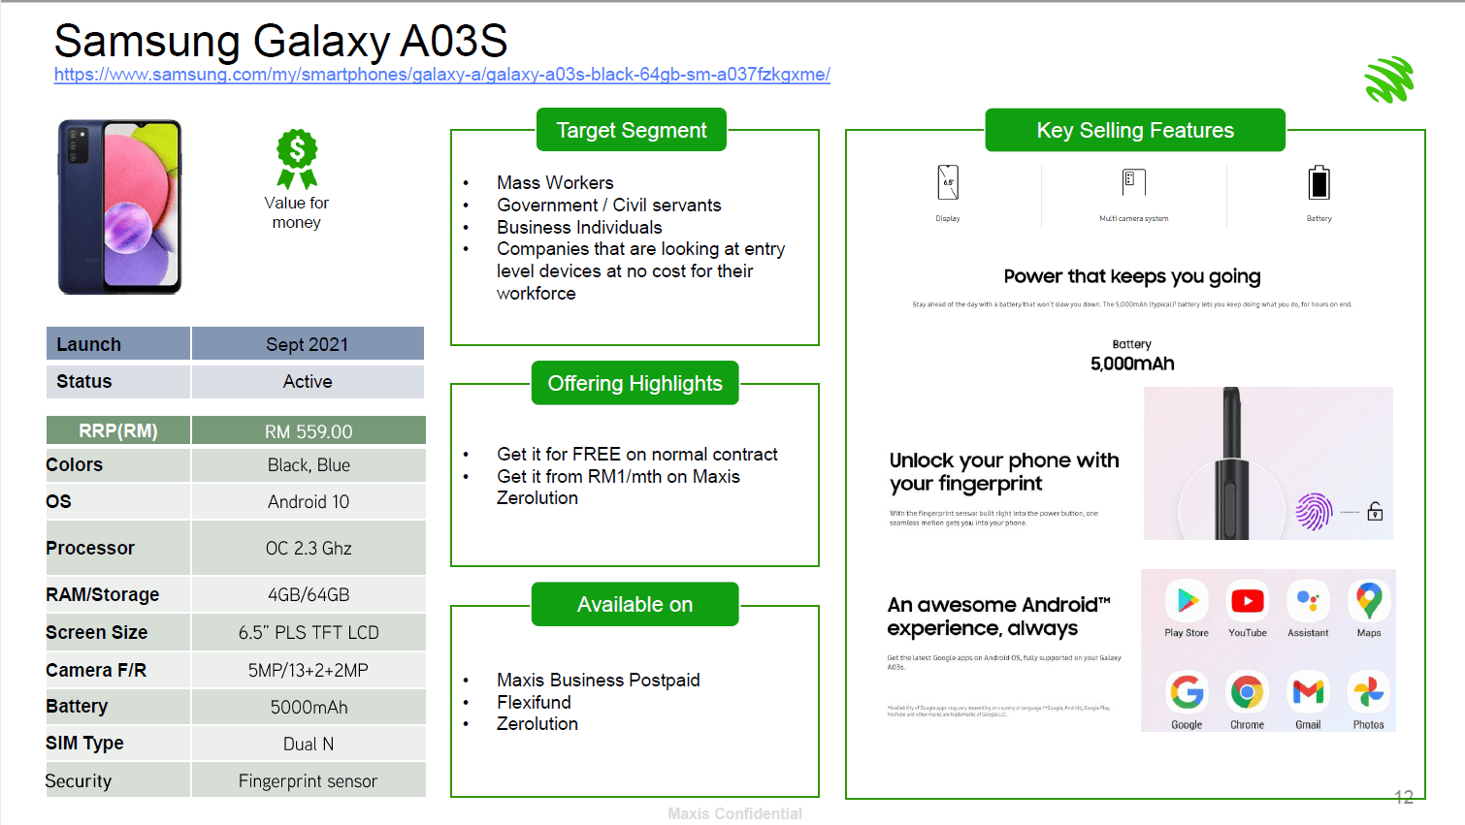Image resolution: width=1465 pixels, height=825 pixels.
Task: Click the green Maxis logo
Action: pyautogui.click(x=1389, y=79)
